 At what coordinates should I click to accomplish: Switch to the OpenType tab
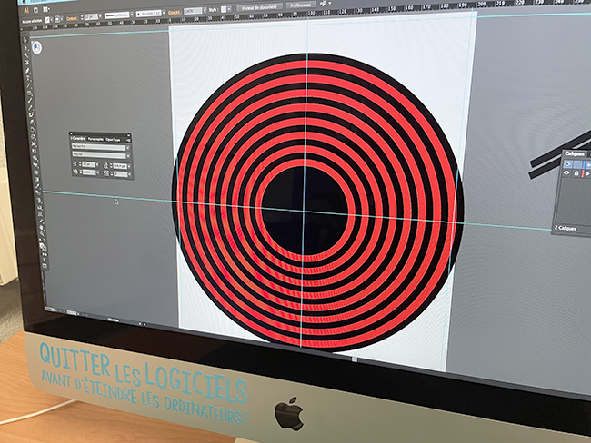113,140
